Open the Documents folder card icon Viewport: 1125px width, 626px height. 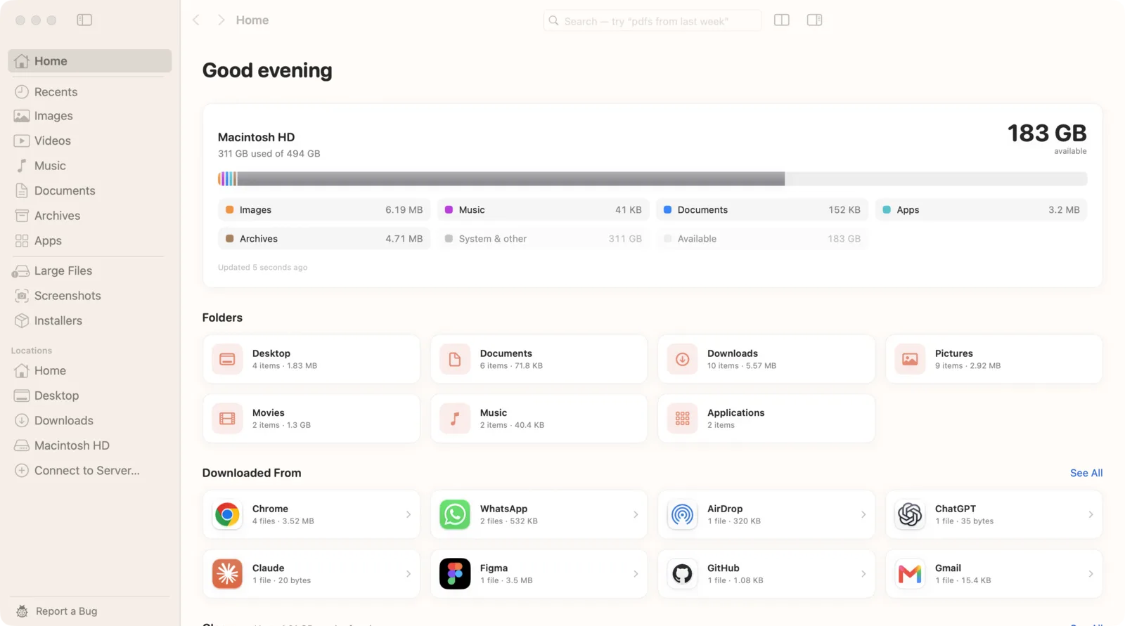455,360
